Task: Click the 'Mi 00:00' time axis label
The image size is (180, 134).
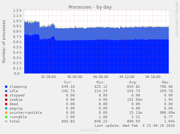Action: (75, 77)
